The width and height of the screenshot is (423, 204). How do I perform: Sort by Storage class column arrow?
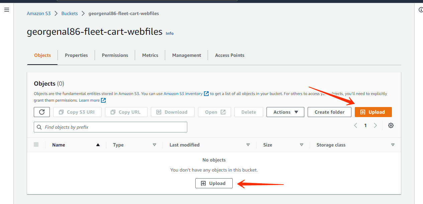[393, 145]
